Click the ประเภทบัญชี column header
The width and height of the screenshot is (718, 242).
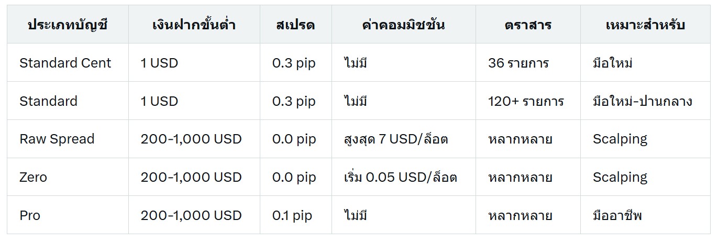tap(68, 25)
